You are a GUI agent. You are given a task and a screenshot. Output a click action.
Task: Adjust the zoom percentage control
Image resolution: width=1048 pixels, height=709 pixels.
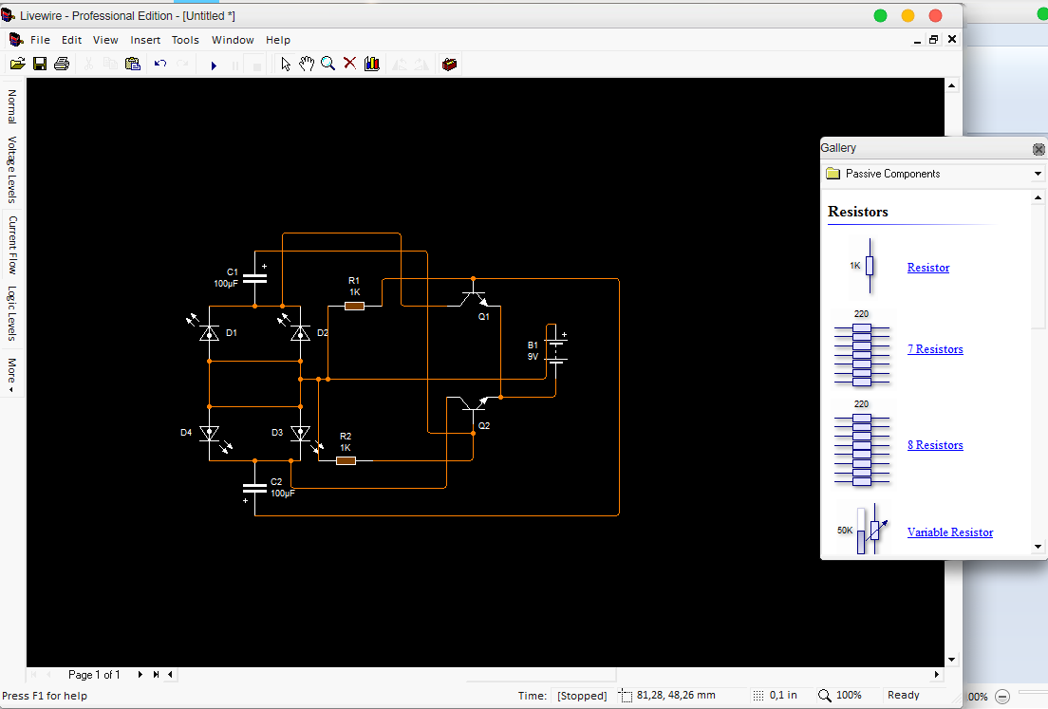click(x=850, y=695)
